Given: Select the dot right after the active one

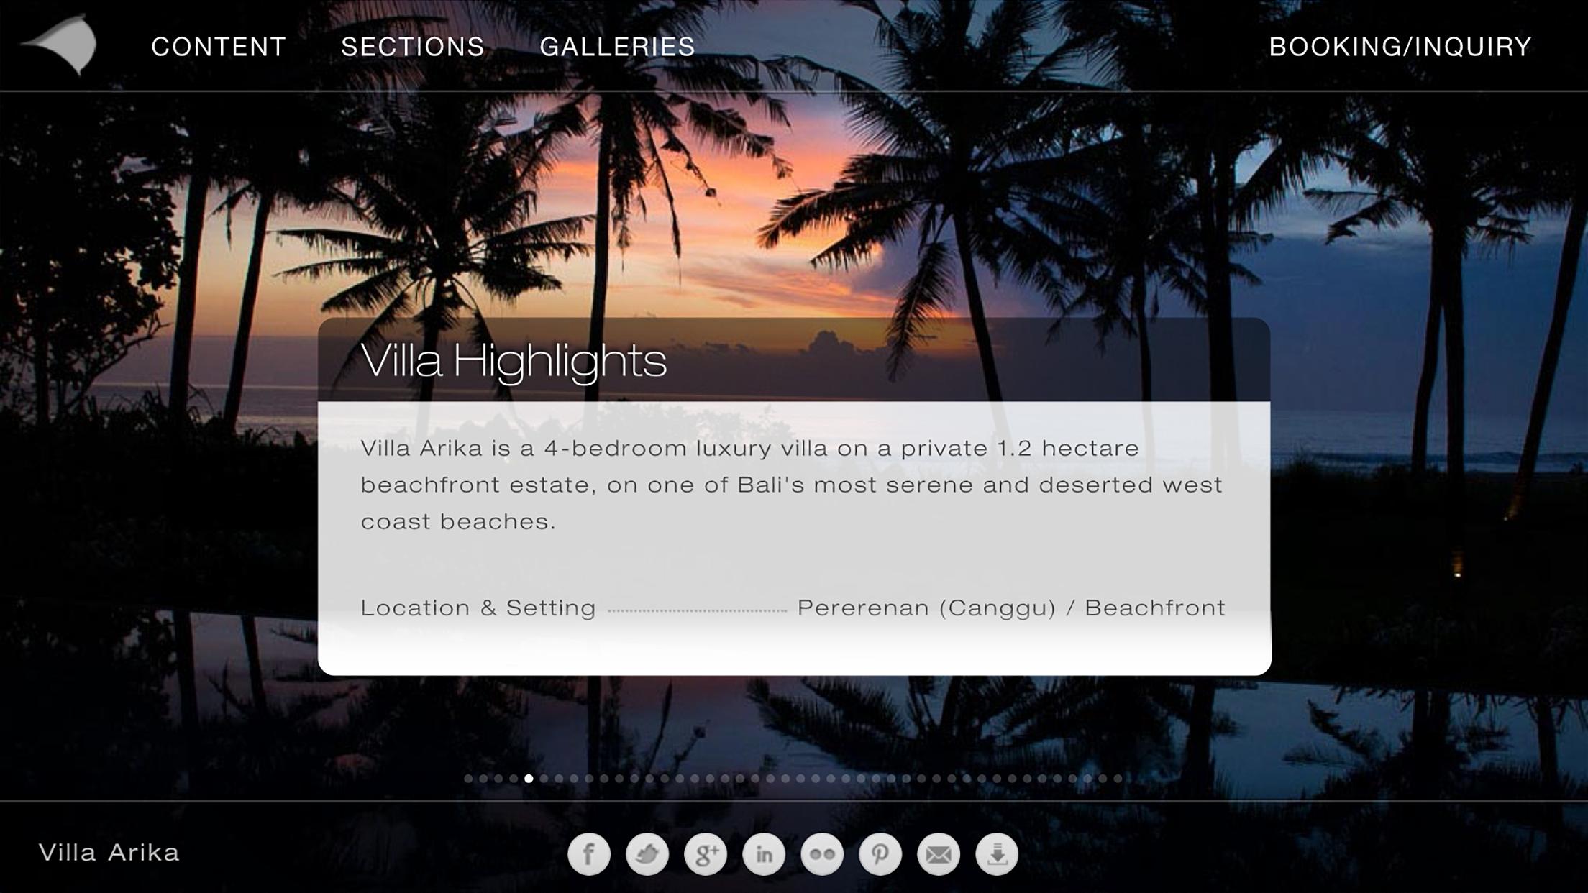Looking at the screenshot, I should 544,778.
